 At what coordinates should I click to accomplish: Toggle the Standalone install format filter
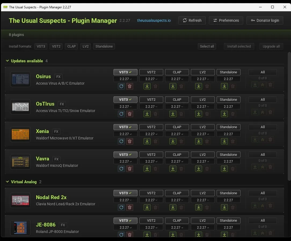[104, 46]
